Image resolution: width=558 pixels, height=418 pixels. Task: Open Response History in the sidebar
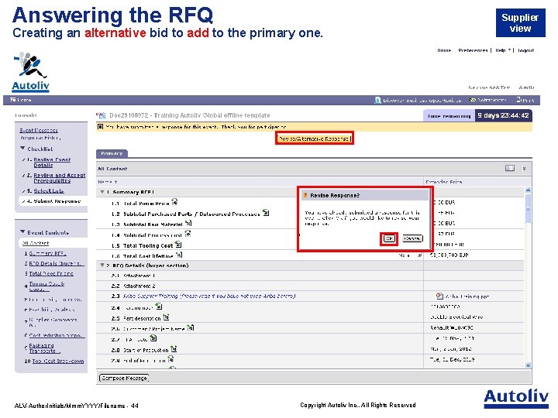pyautogui.click(x=40, y=137)
